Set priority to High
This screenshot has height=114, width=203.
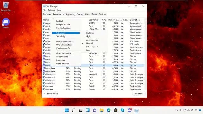pyautogui.click(x=88, y=36)
